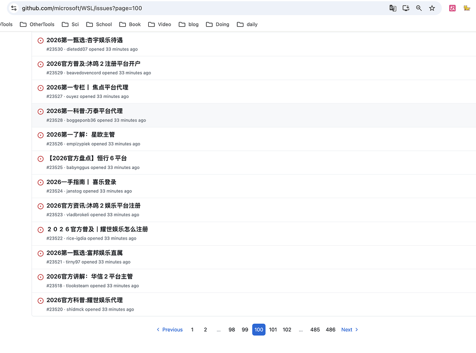Click the open-issue icon for #23523
This screenshot has width=476, height=353.
point(40,206)
